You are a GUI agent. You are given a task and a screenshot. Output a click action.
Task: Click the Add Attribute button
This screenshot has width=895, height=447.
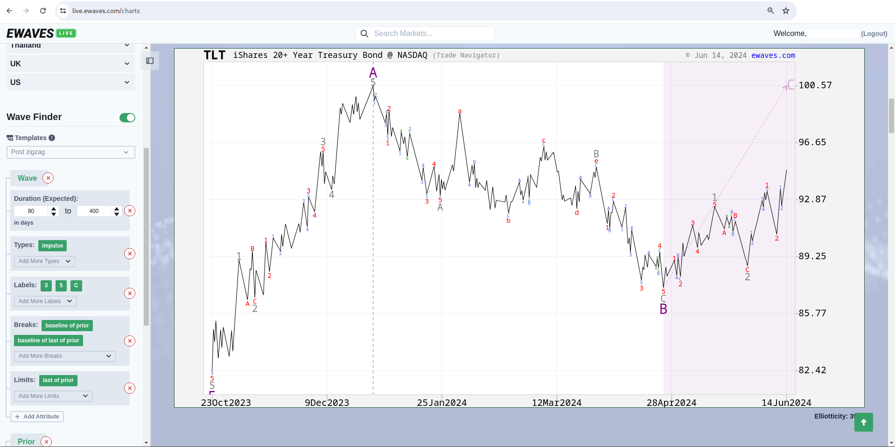pyautogui.click(x=37, y=417)
